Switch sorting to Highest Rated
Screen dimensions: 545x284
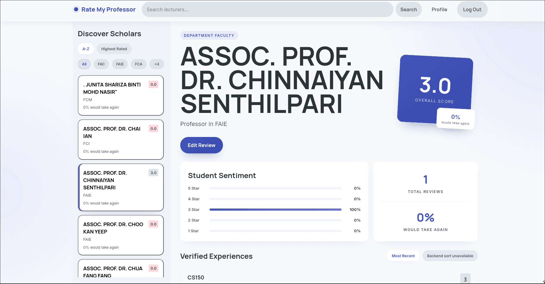click(114, 49)
